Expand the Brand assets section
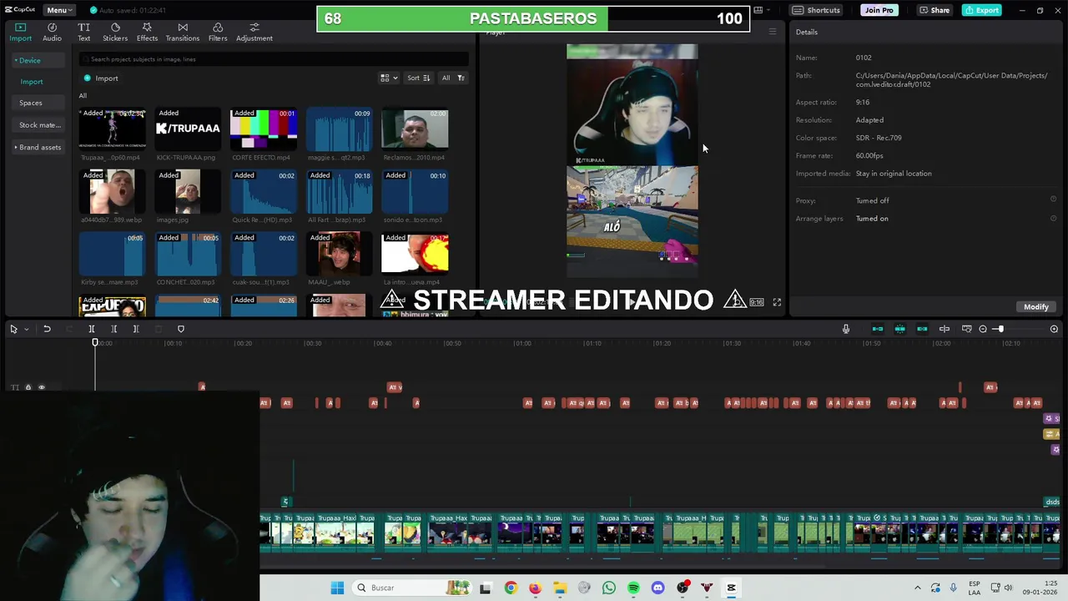Viewport: 1068px width, 601px height. coord(15,147)
